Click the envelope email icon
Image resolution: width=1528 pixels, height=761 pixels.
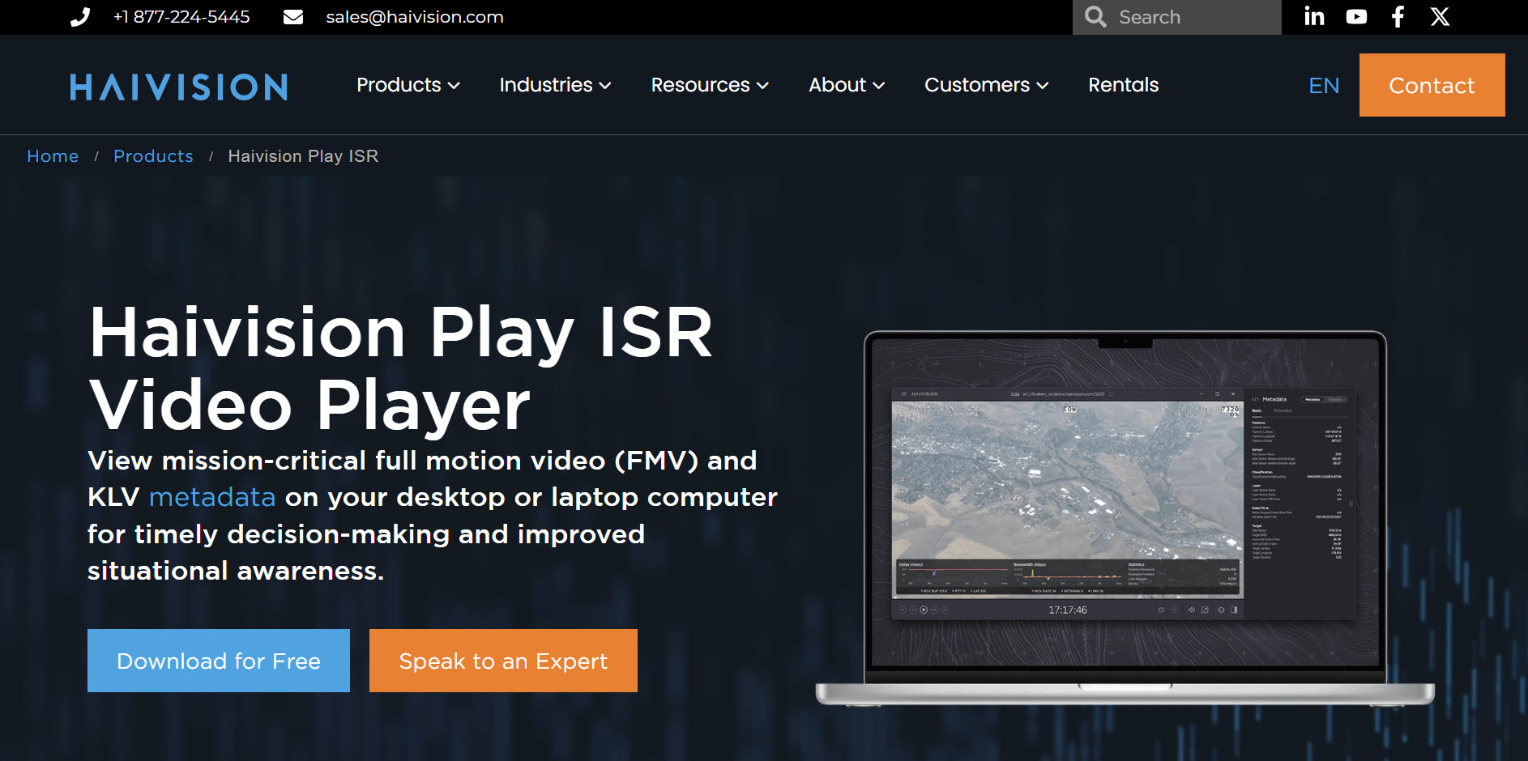click(293, 17)
